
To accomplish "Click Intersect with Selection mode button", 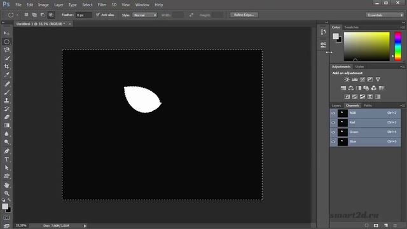I will click(x=51, y=15).
